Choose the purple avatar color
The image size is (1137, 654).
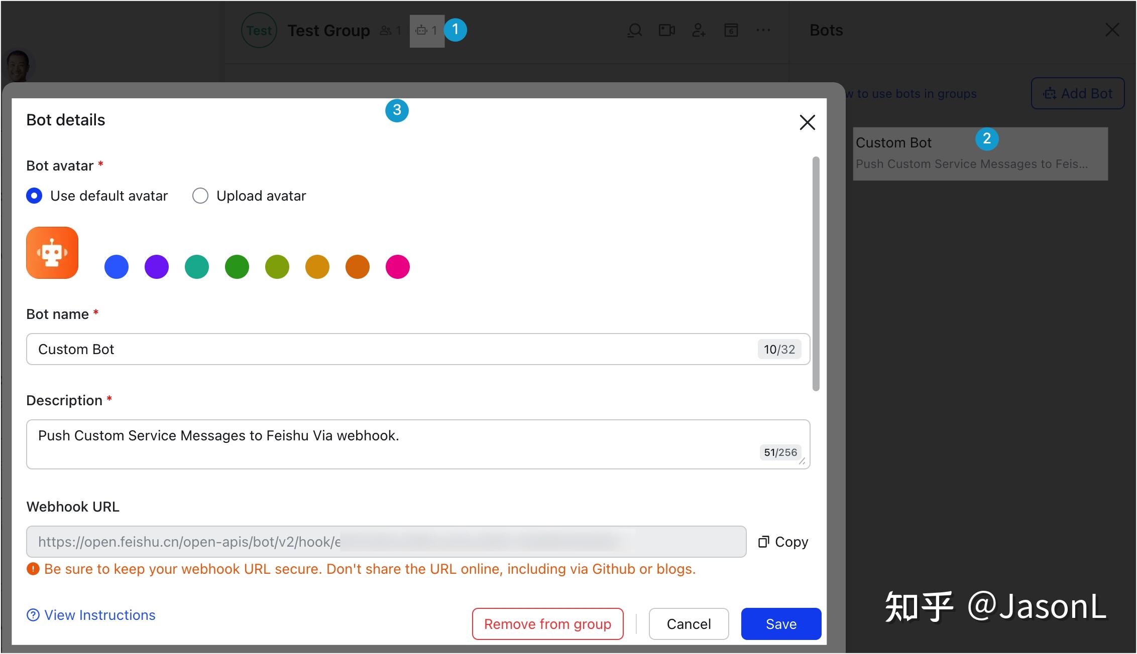click(157, 266)
